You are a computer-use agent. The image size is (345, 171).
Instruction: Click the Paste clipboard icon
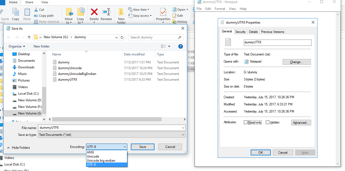tap(27, 12)
